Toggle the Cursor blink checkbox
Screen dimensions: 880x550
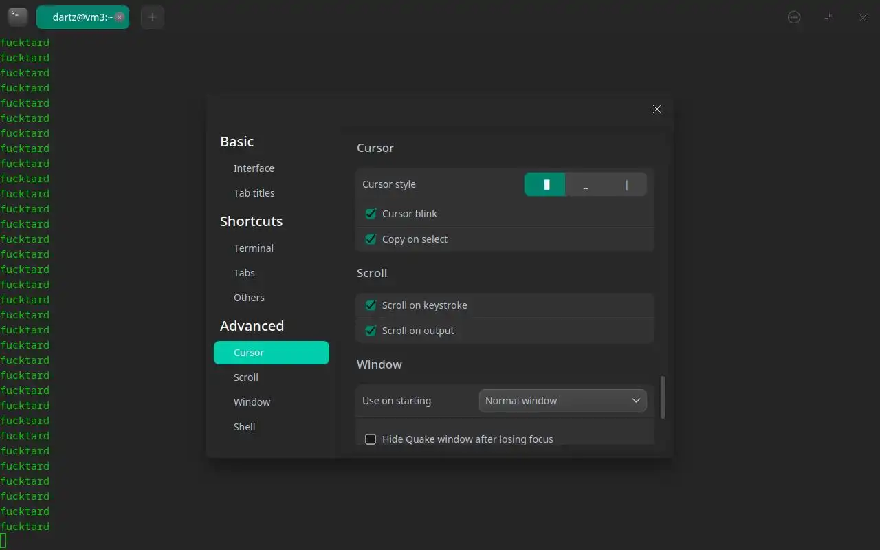(371, 214)
